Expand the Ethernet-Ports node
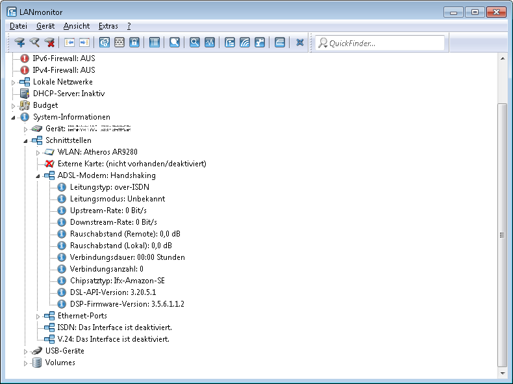The width and height of the screenshot is (513, 384). pyautogui.click(x=38, y=316)
